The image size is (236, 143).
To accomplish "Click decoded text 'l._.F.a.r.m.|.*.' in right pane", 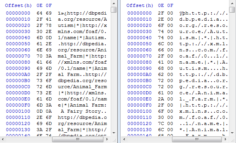I will [x=203, y=99].
